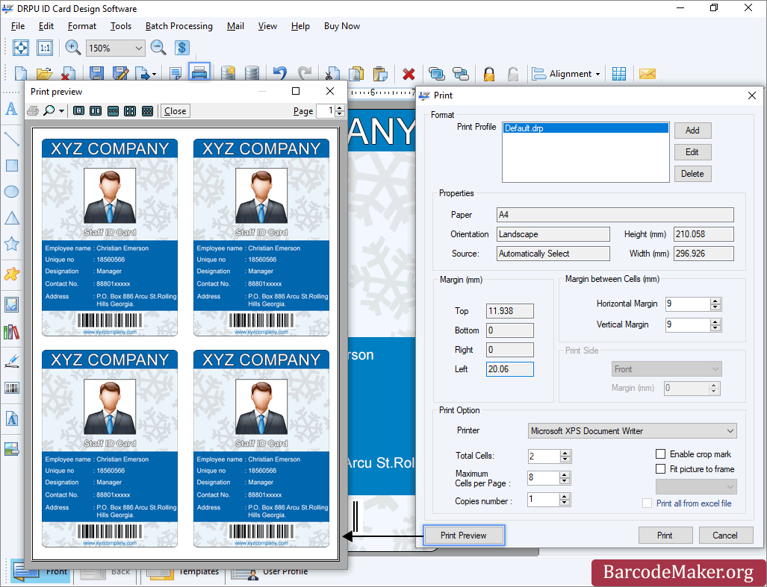The image size is (767, 587).
Task: Open the Buy Now menu
Action: coord(342,26)
